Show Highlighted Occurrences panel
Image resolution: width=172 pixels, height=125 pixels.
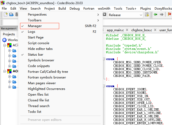tap(60, 89)
